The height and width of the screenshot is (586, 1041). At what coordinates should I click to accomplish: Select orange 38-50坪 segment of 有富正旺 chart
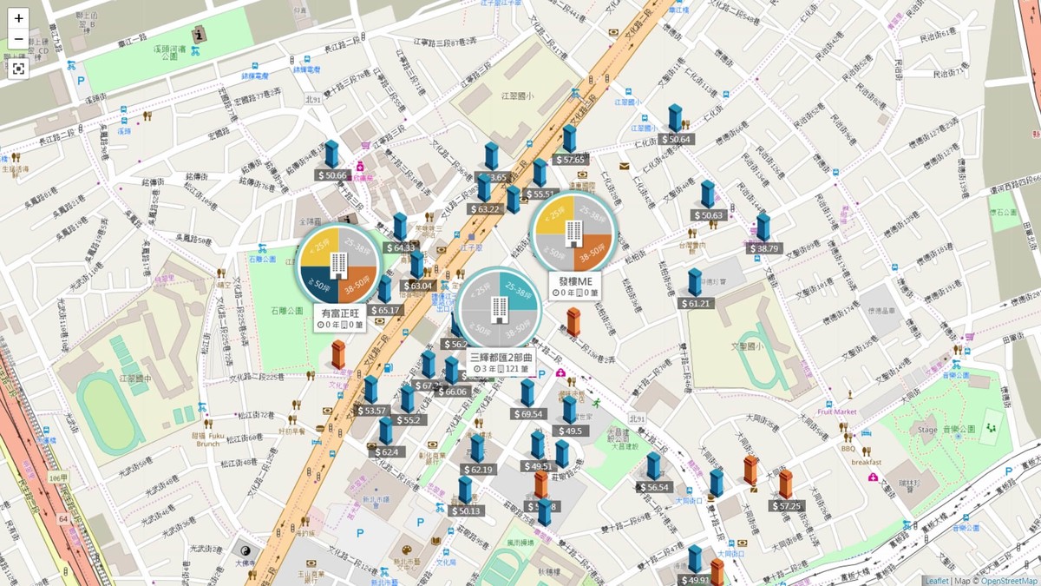[360, 285]
